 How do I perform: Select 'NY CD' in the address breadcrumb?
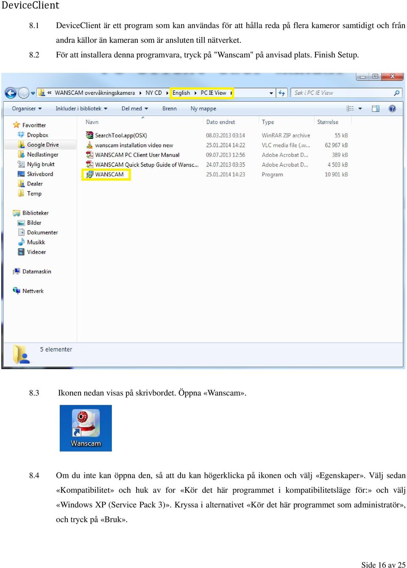[153, 93]
